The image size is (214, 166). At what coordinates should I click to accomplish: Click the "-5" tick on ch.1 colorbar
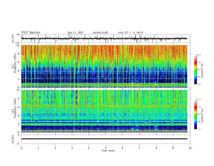199,69
